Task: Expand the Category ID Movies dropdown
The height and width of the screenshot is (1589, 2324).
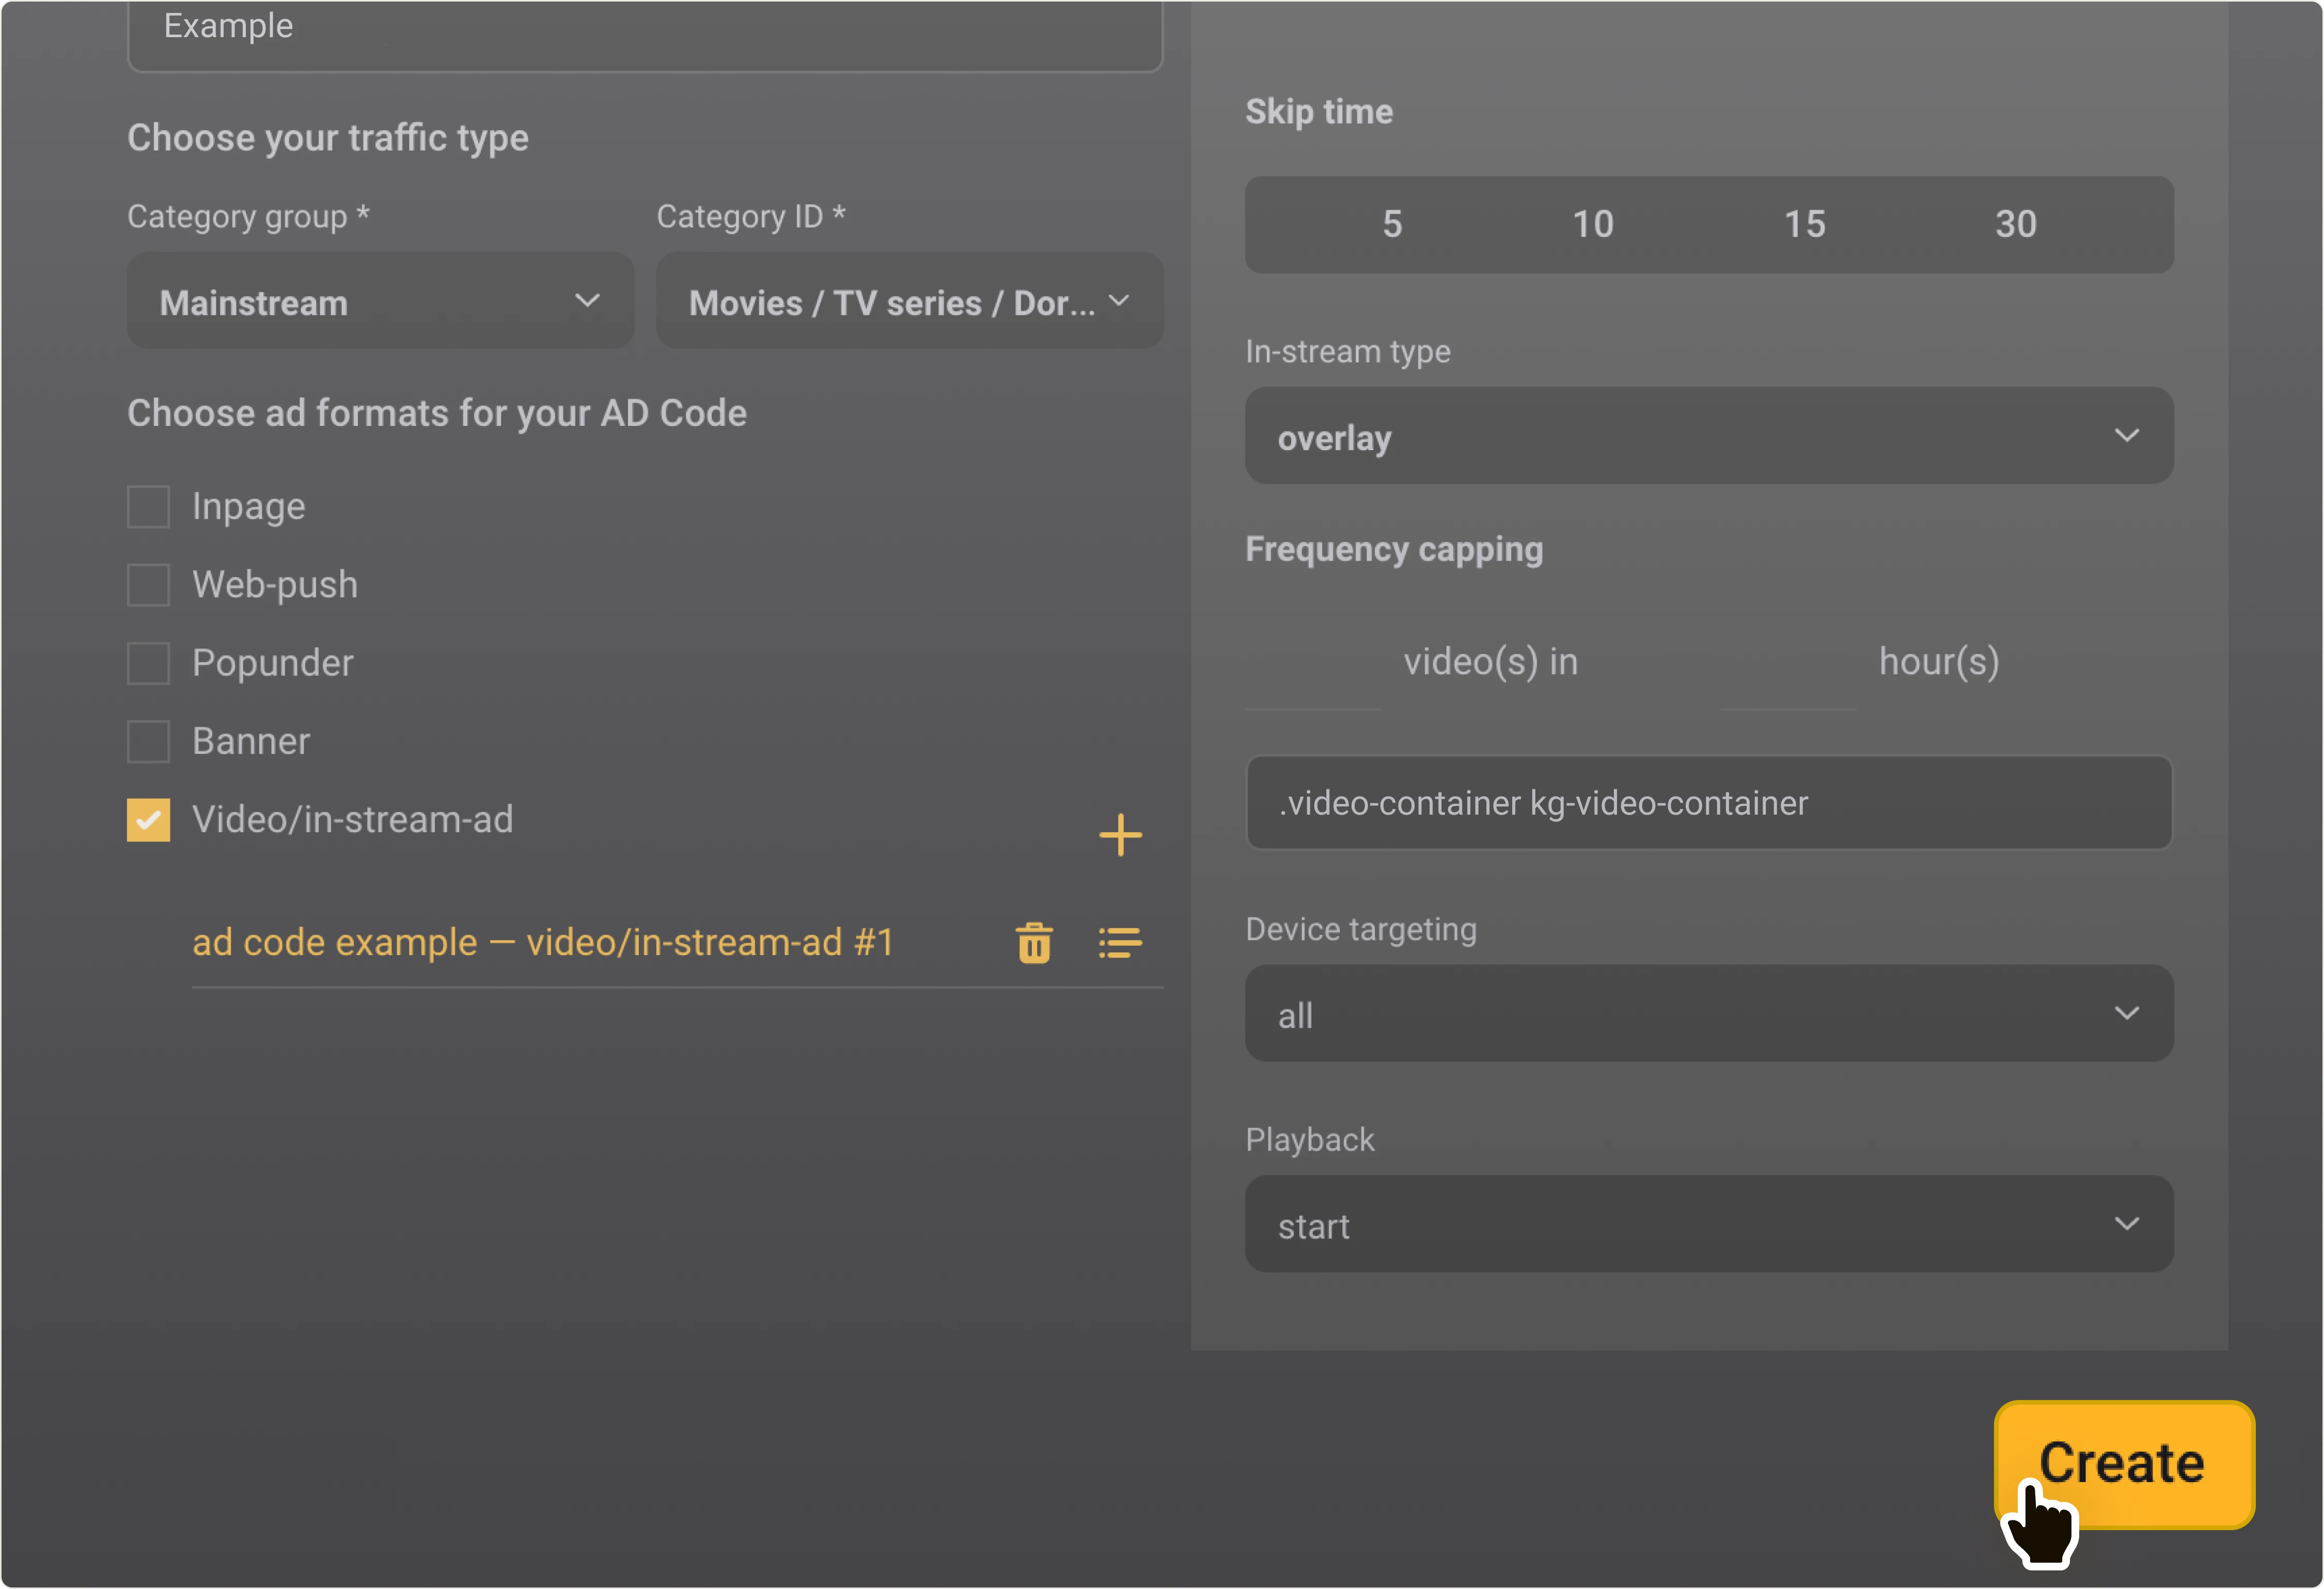Action: pyautogui.click(x=908, y=302)
